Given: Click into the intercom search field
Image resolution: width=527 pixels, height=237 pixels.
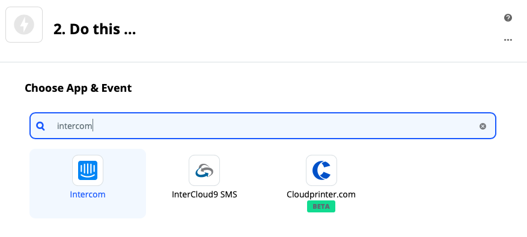Looking at the screenshot, I should [x=263, y=126].
